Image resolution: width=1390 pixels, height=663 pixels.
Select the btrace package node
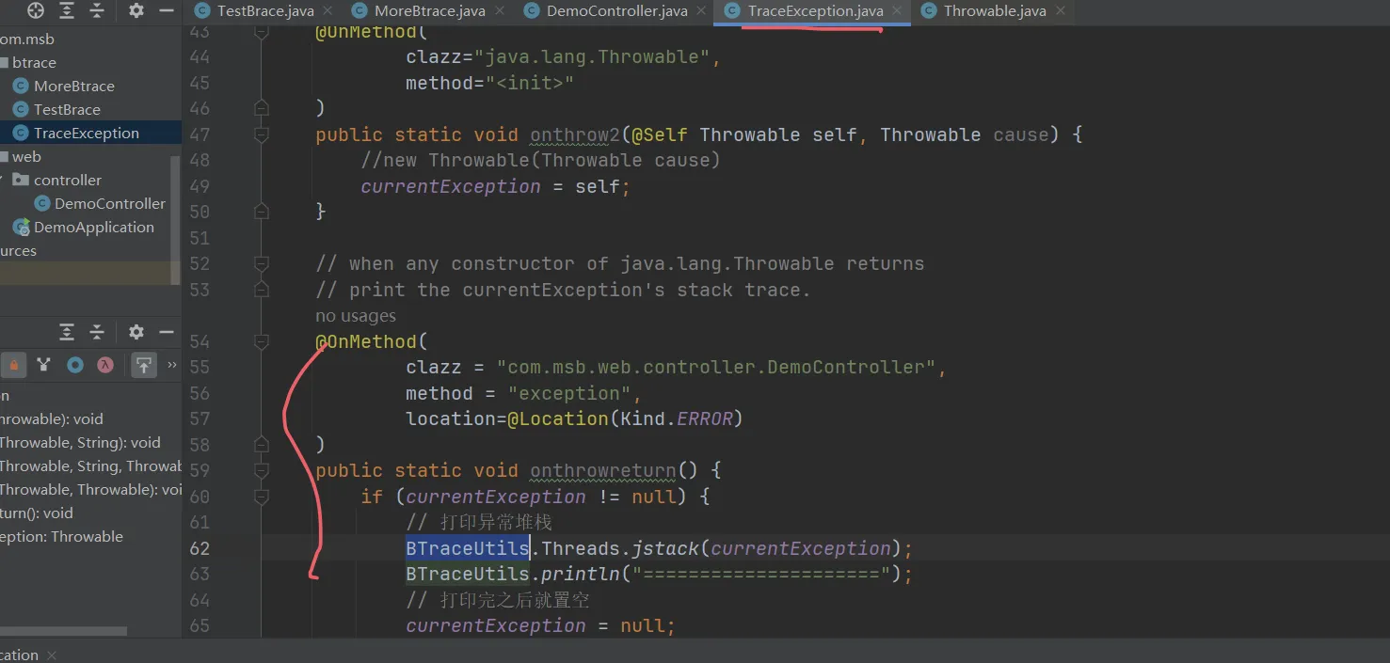34,62
